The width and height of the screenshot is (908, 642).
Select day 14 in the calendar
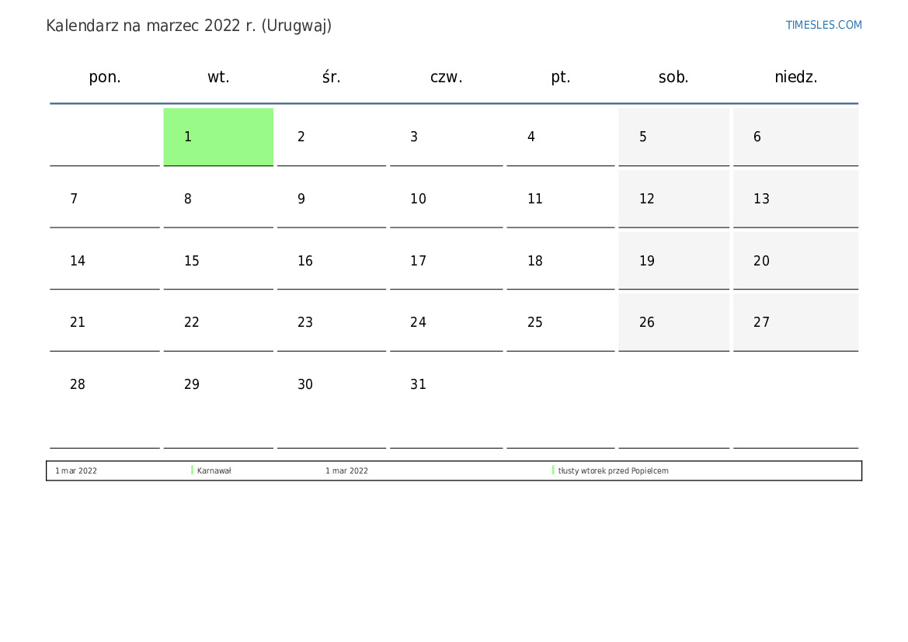click(105, 261)
